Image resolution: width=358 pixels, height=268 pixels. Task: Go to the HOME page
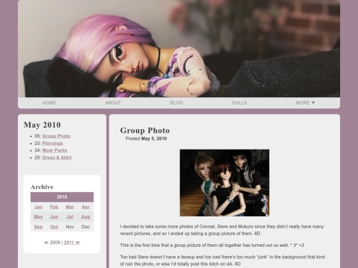tap(49, 103)
